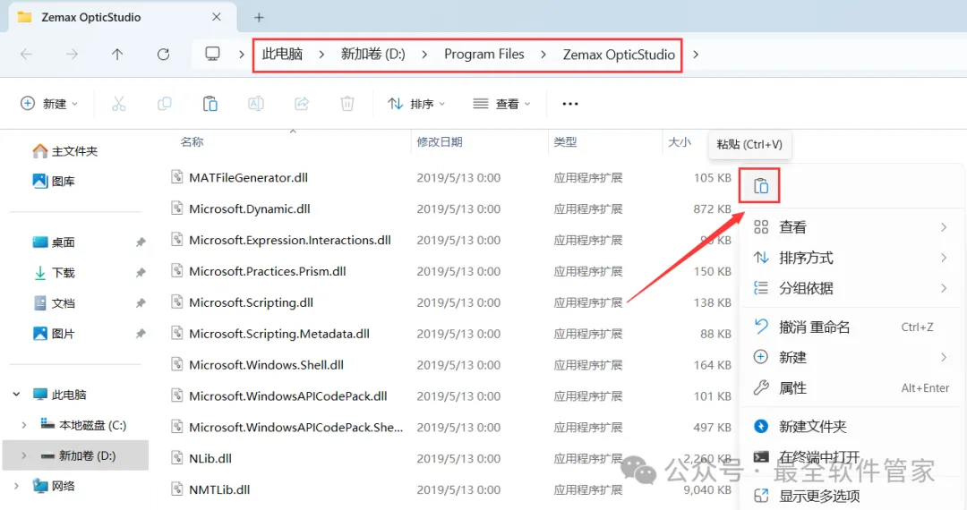The width and height of the screenshot is (967, 510).
Task: Open 文档 folder in quick access
Action: coord(54,303)
